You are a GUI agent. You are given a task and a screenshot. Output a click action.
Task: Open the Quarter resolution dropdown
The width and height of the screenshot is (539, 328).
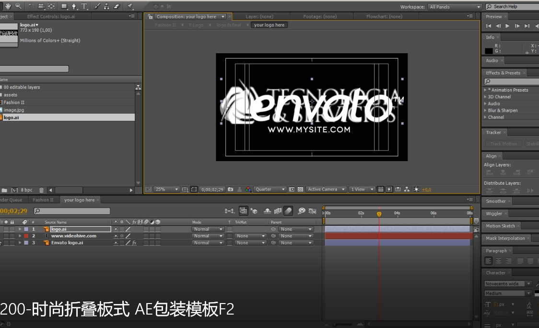pyautogui.click(x=270, y=189)
